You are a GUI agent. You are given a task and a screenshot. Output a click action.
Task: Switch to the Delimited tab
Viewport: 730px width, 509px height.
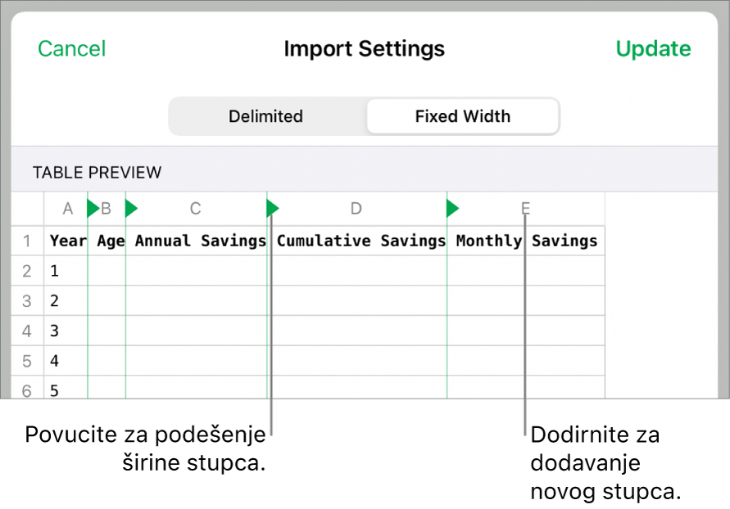pos(265,116)
